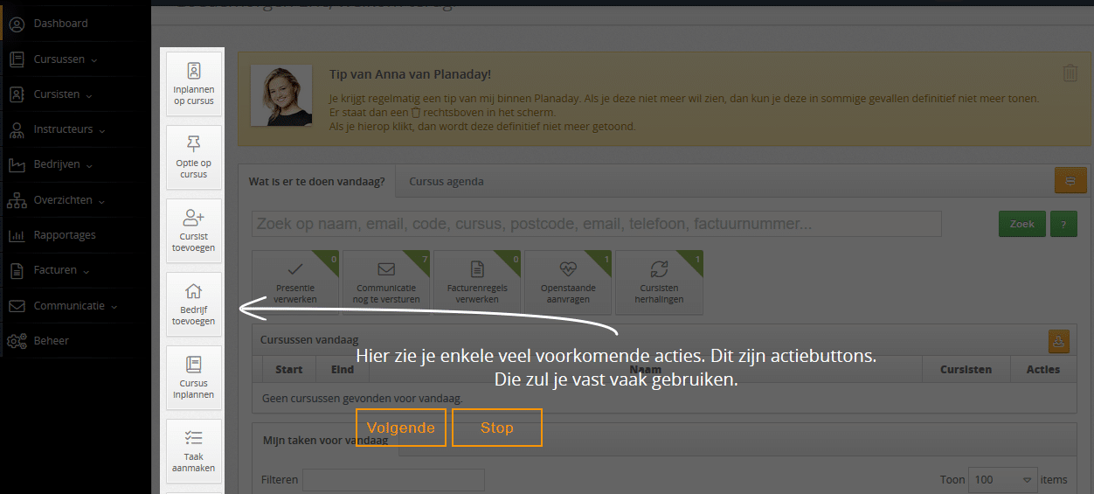The image size is (1094, 494).
Task: Click the Volgende tour button
Action: pos(401,428)
